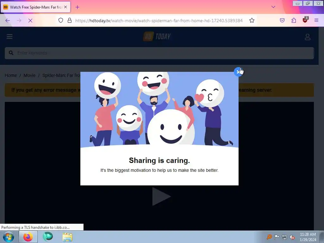Open network status tray icon

[284, 237]
